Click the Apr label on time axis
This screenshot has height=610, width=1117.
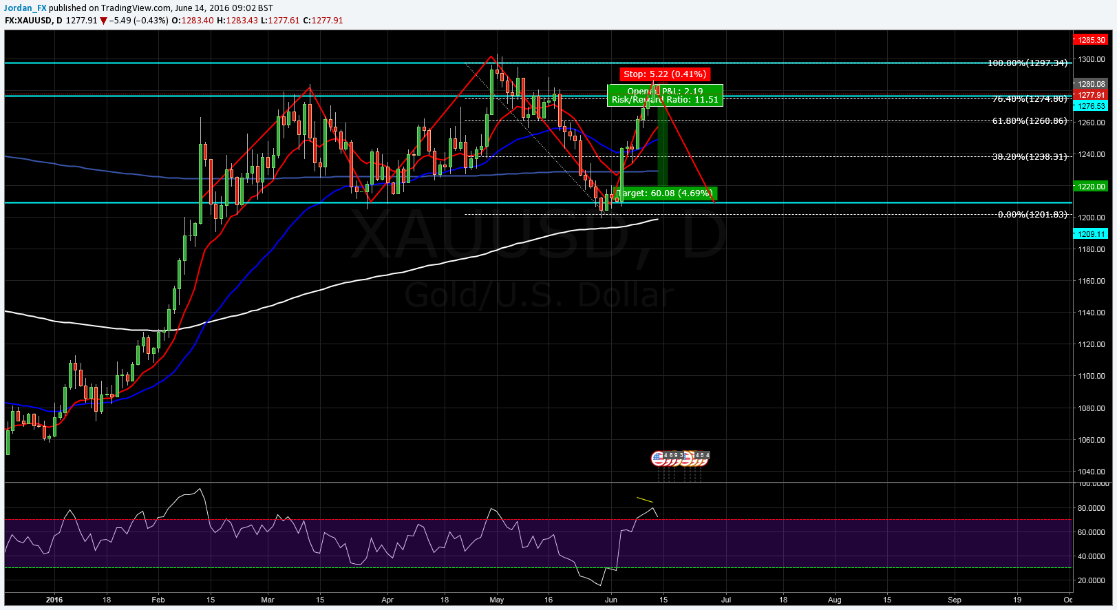[387, 600]
